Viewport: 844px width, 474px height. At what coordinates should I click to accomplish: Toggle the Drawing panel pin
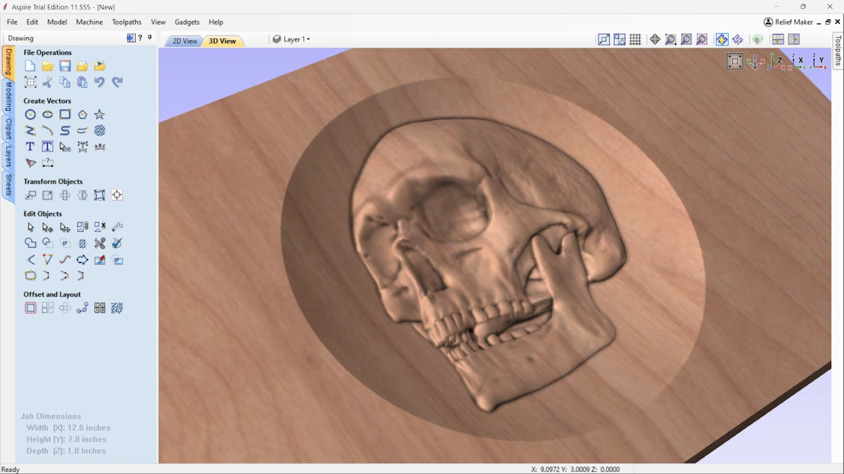[150, 38]
